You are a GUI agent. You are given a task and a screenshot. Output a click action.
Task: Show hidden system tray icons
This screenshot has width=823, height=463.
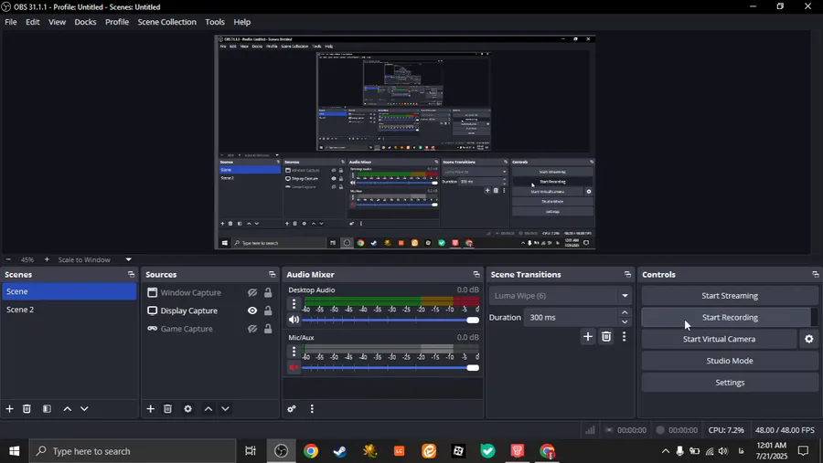pos(665,451)
